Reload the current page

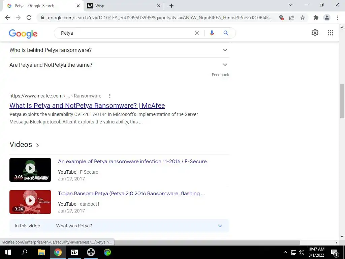coord(29,18)
